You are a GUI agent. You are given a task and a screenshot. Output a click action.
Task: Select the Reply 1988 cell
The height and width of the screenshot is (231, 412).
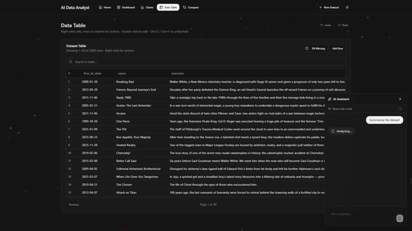pyautogui.click(x=124, y=97)
